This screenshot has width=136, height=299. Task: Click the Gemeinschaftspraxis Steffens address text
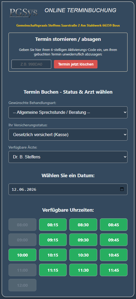(68, 25)
